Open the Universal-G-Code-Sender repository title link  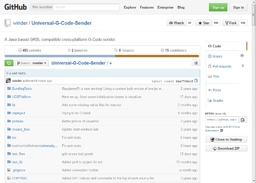[x=62, y=23]
